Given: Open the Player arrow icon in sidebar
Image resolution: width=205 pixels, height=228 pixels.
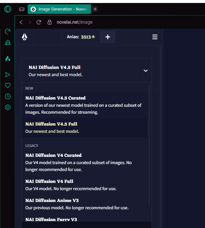Looking at the screenshot, I should (x=8, y=75).
